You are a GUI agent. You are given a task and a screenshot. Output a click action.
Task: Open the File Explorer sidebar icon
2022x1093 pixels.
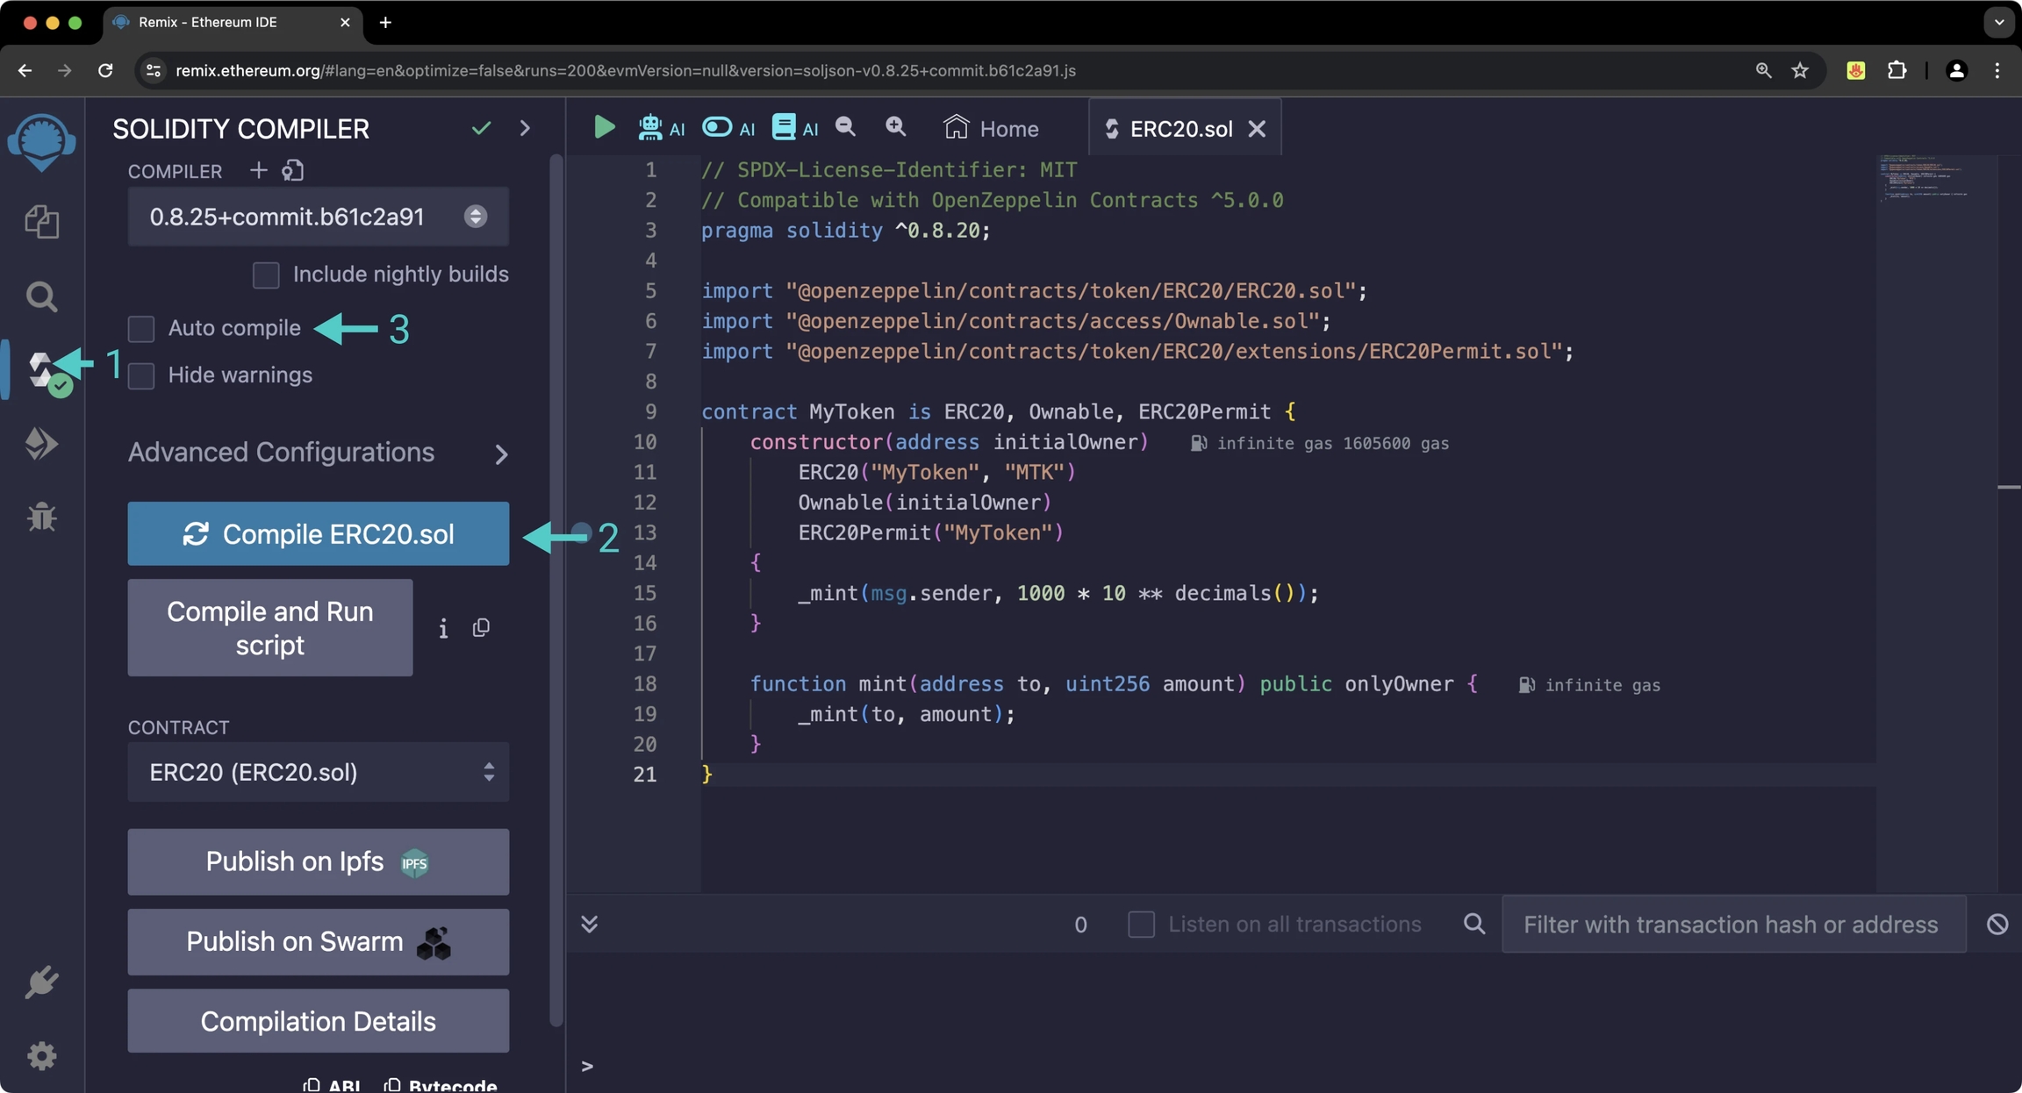pyautogui.click(x=41, y=222)
